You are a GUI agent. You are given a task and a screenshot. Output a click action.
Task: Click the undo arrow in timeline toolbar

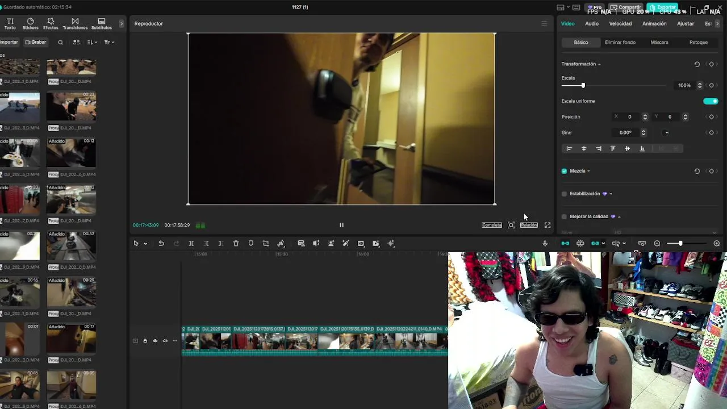tap(161, 244)
